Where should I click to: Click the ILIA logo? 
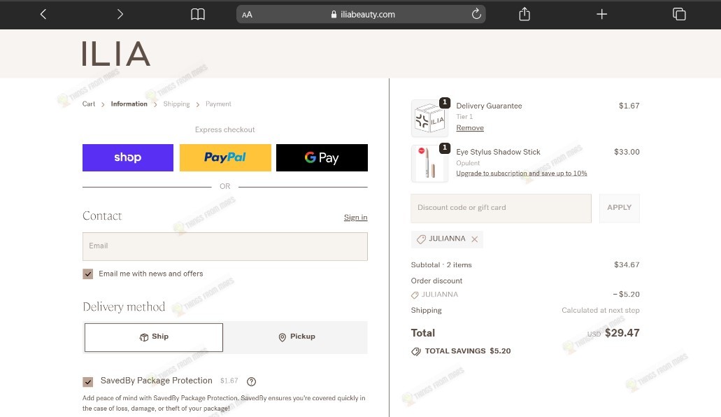[116, 54]
